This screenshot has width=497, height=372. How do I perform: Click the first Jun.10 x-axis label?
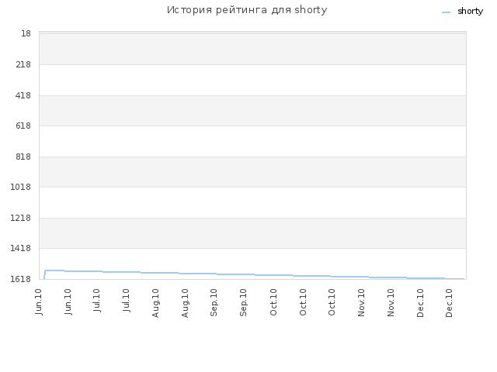click(38, 301)
